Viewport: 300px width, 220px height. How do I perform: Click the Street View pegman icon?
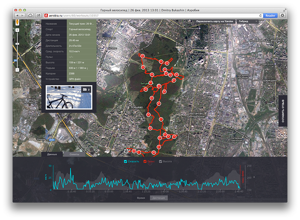(x=17, y=22)
